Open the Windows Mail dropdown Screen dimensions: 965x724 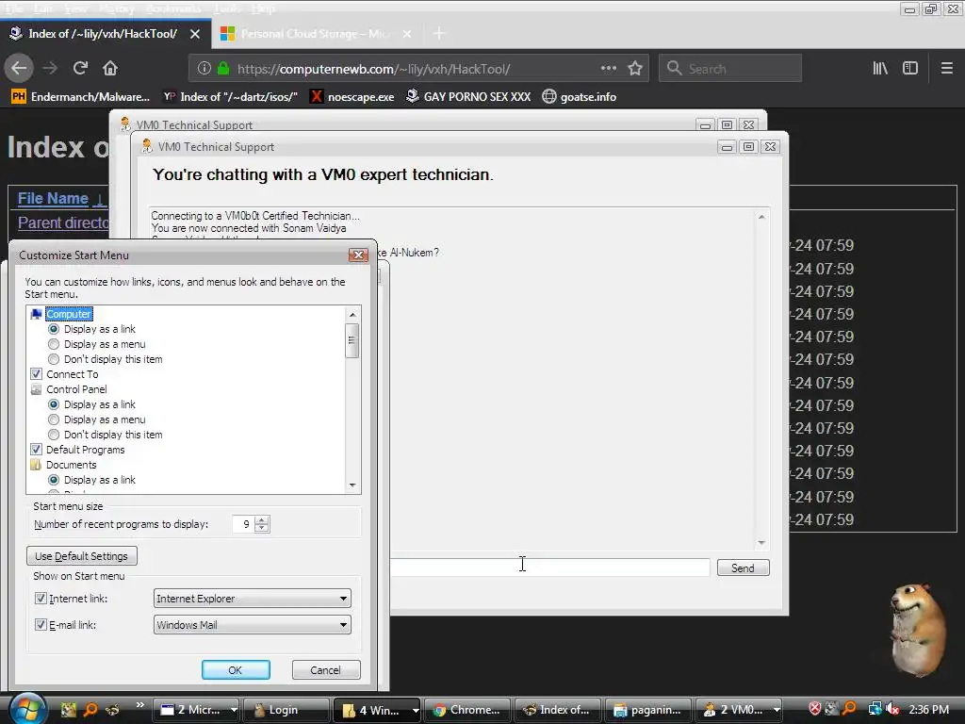pyautogui.click(x=253, y=624)
